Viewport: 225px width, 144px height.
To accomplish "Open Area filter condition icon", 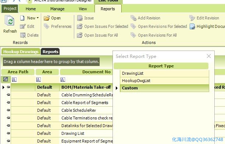I will pos(39,80).
